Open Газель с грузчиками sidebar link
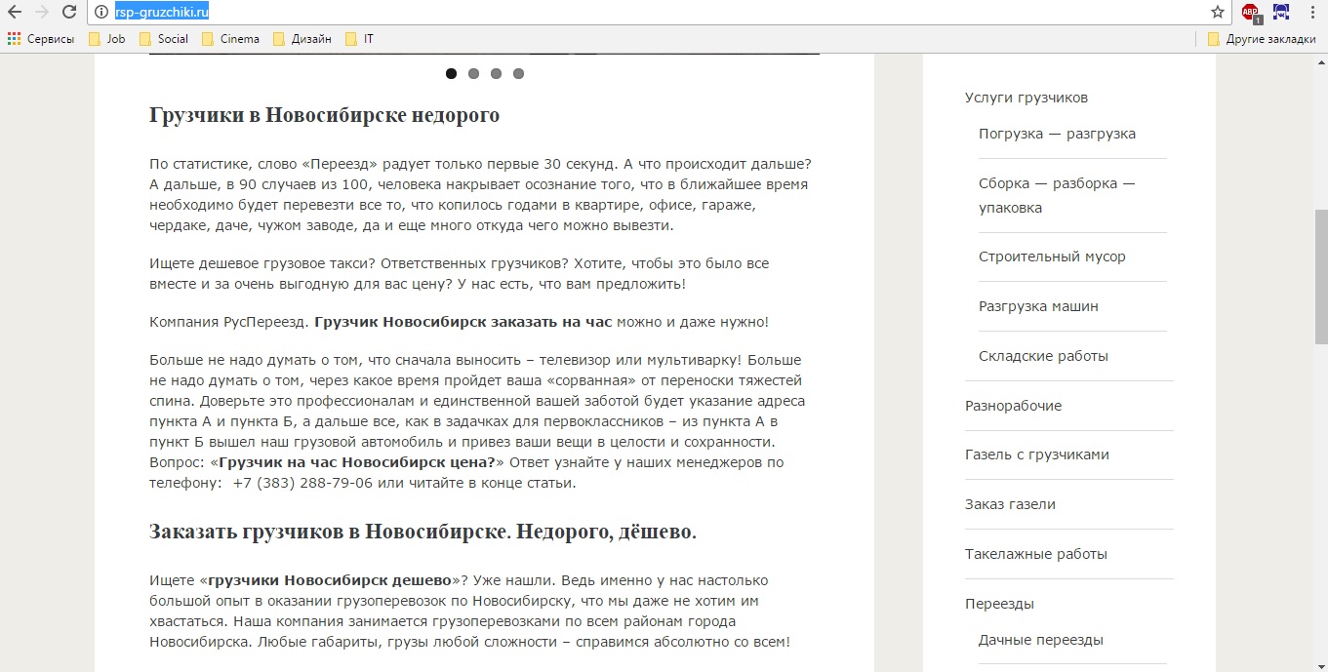The width and height of the screenshot is (1328, 672). (1036, 455)
